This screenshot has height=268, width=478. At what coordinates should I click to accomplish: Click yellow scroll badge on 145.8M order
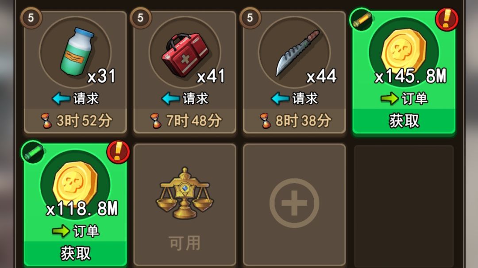click(x=361, y=19)
